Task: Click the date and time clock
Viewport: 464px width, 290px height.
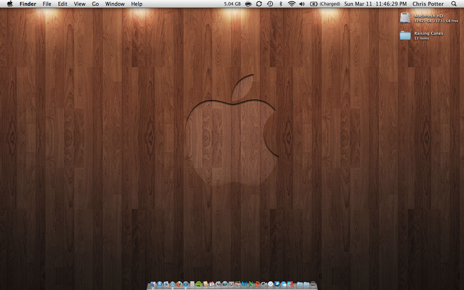Action: click(x=376, y=4)
